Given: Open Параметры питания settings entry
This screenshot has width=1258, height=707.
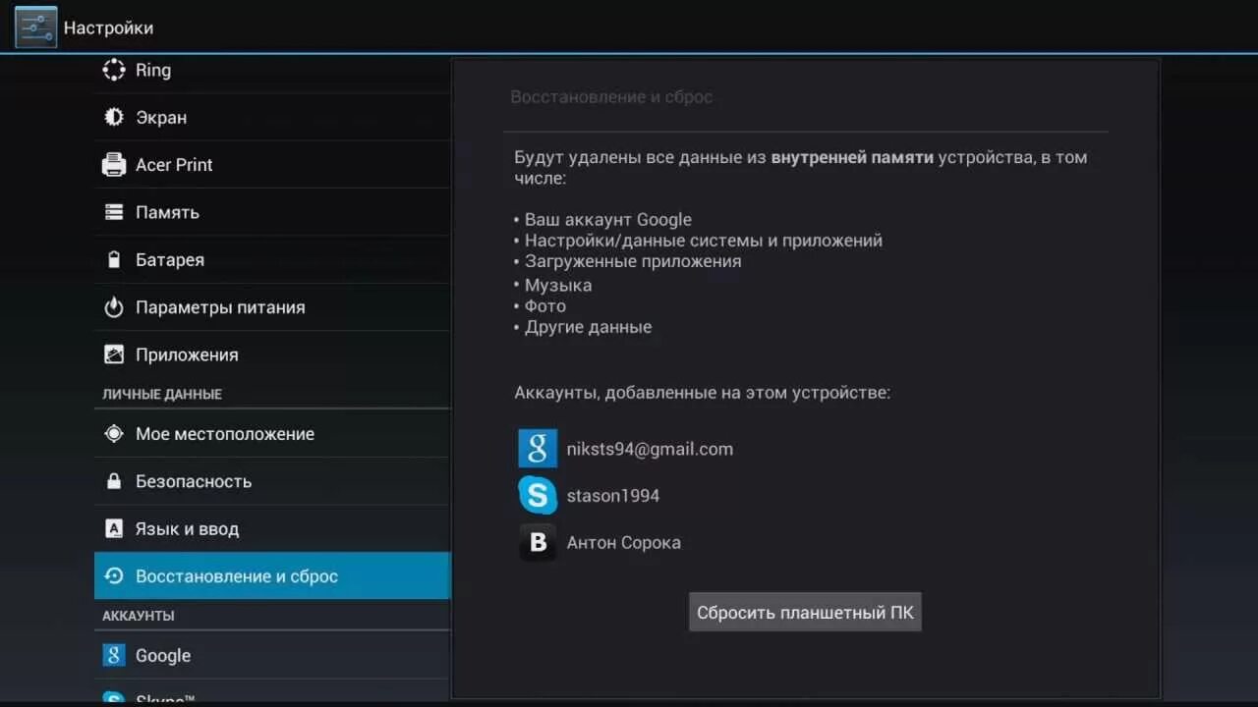Looking at the screenshot, I should [x=272, y=306].
